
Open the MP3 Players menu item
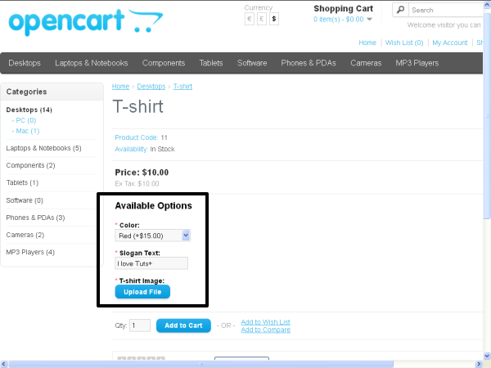click(417, 63)
